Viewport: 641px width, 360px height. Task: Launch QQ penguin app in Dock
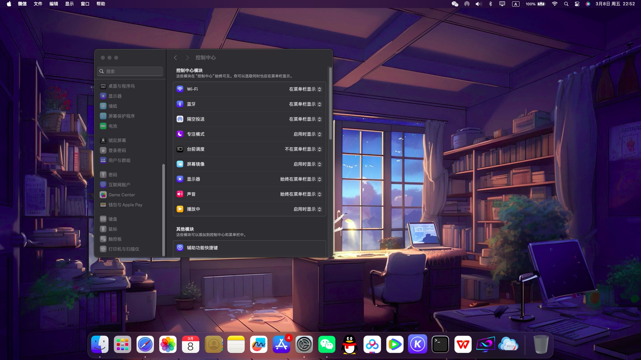349,344
